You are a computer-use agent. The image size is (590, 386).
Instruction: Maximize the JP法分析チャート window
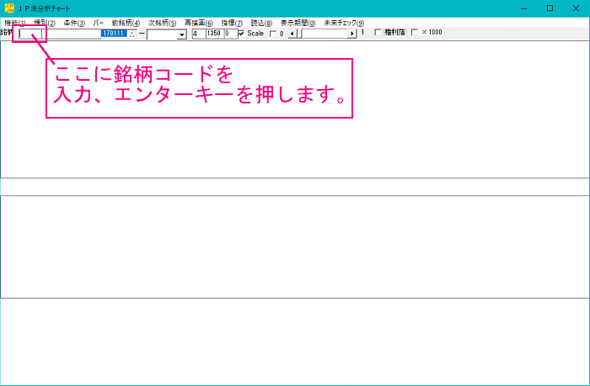tap(550, 8)
